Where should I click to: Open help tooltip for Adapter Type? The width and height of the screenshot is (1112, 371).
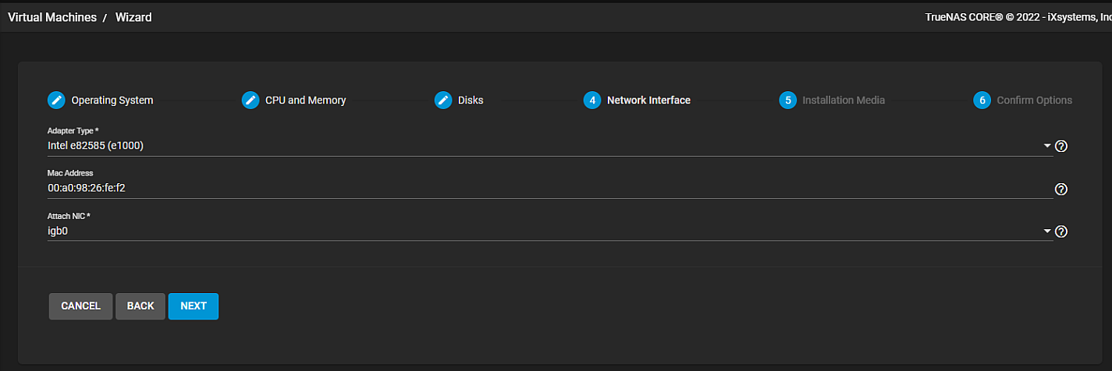coord(1060,146)
